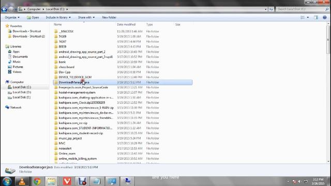
Task: Select the music_jsp_project folder icon
Action: pos(56,138)
